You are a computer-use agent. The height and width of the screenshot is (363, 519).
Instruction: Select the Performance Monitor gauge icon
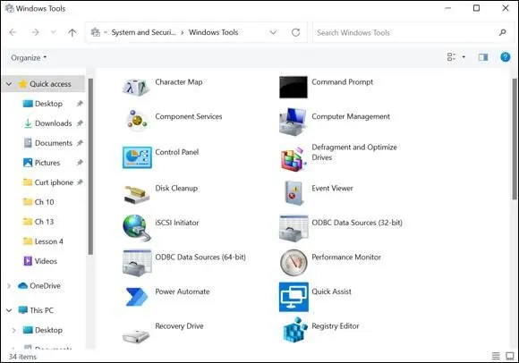[x=294, y=263]
